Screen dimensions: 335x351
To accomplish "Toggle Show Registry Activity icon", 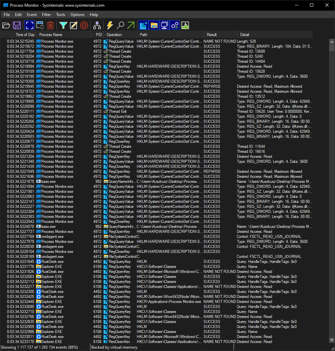I will [x=143, y=25].
